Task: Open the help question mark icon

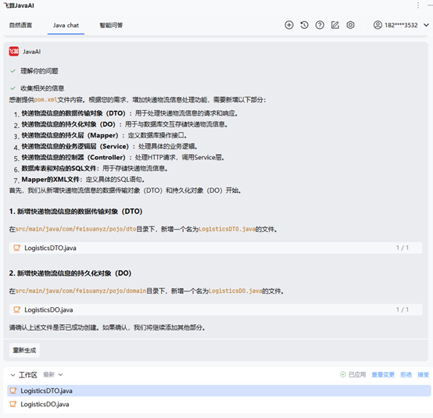Action: click(320, 25)
